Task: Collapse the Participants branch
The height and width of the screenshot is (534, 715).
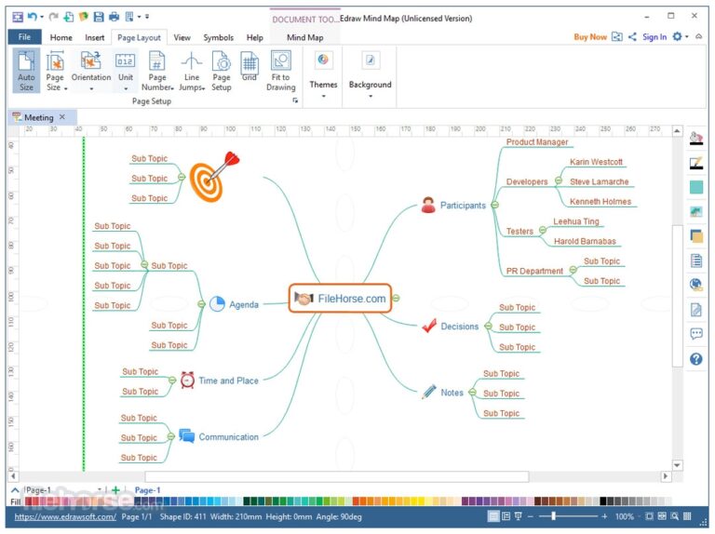Action: [494, 205]
